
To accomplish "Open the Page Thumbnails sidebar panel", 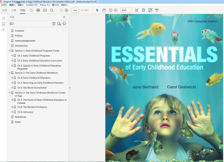I will coord(4,18).
